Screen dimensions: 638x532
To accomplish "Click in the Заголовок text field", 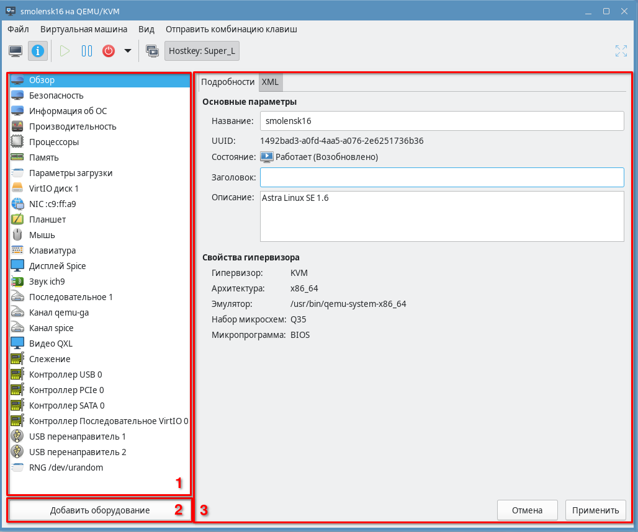I will pyautogui.click(x=441, y=177).
